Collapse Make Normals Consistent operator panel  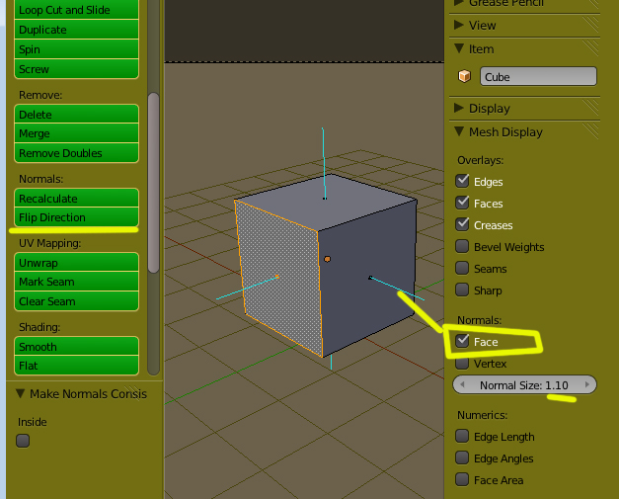point(20,393)
